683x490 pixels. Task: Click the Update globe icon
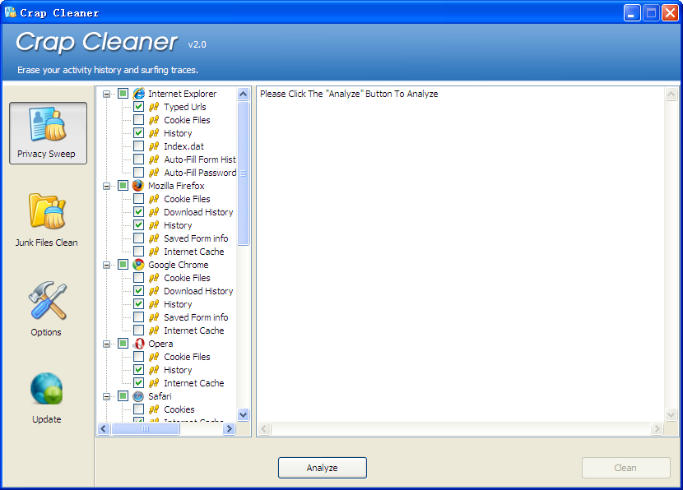[x=47, y=389]
